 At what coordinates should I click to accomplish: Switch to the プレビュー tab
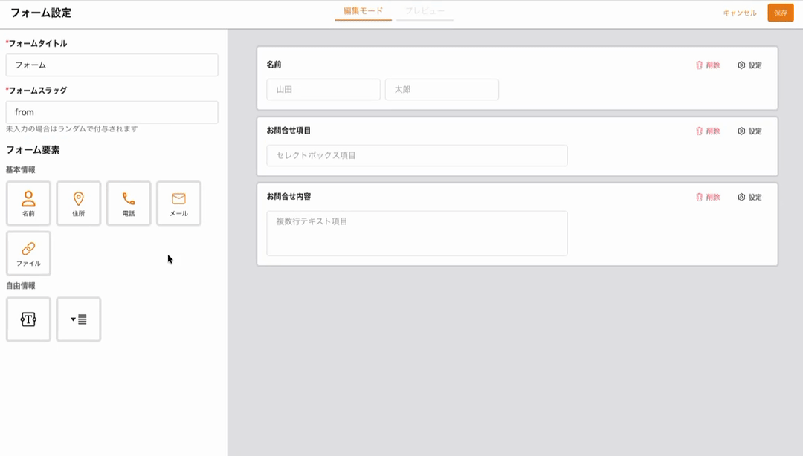pyautogui.click(x=425, y=10)
